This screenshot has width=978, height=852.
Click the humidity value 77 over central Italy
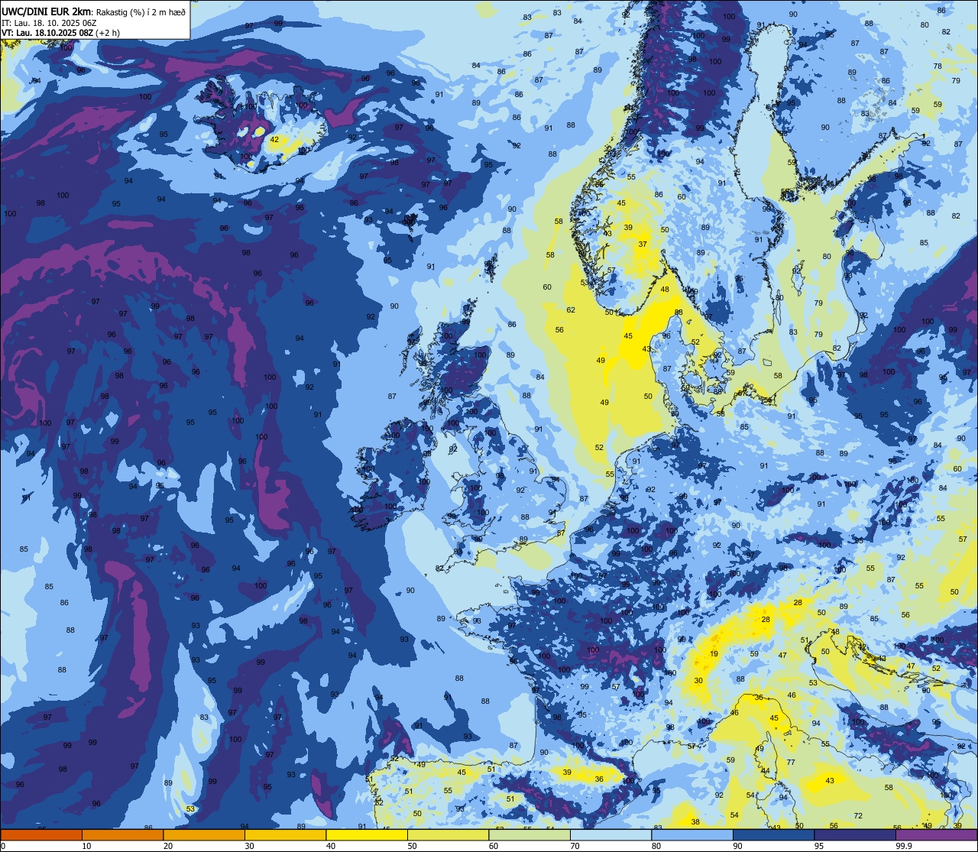coord(791,762)
